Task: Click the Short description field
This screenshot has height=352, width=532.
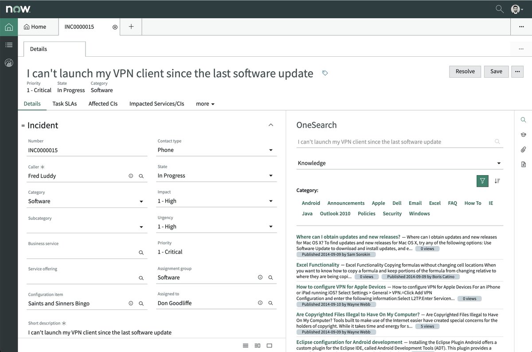Action: click(152, 332)
